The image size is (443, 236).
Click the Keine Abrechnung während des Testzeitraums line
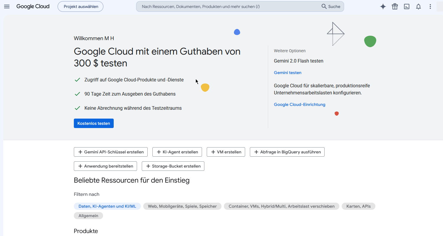pos(133,108)
